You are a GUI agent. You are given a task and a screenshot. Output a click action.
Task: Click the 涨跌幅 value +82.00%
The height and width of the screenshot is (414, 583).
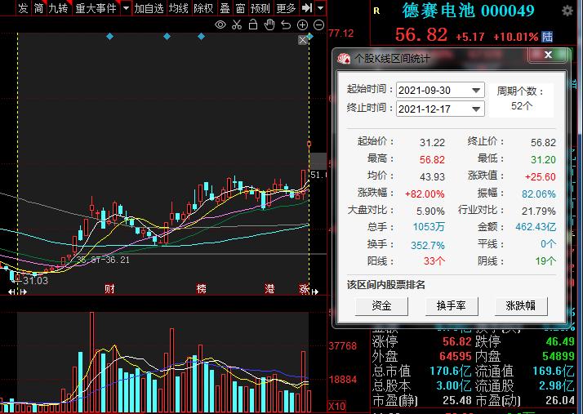(x=425, y=194)
